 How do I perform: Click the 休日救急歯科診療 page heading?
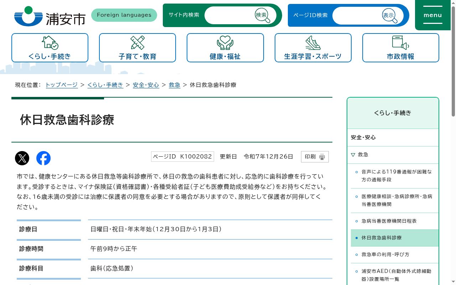coord(67,120)
